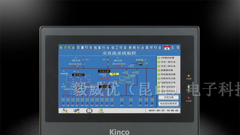Select the 纺织行业 tab

pyautogui.click(x=136, y=48)
